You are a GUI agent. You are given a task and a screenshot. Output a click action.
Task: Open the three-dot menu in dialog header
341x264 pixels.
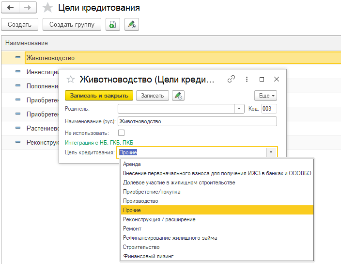point(247,79)
